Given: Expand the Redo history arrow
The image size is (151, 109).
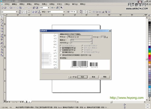Looking at the screenshot, I should [31, 8].
